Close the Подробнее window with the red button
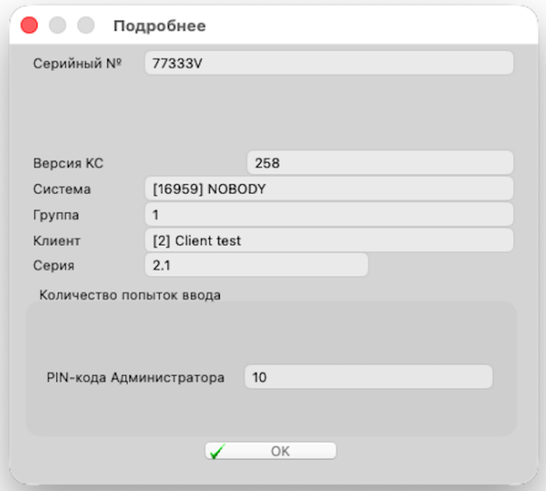Image resolution: width=546 pixels, height=491 pixels. 29,25
